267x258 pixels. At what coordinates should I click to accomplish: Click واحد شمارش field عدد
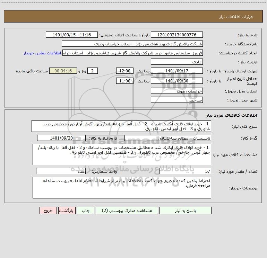point(61,171)
